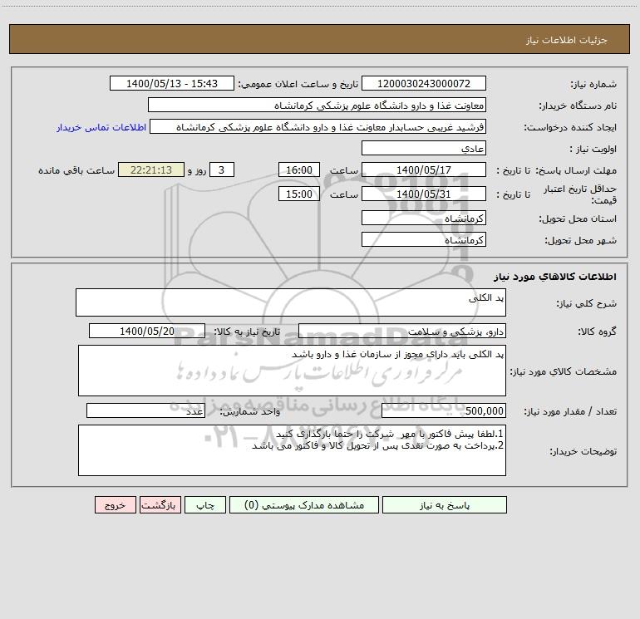Image resolution: width=640 pixels, height=619 pixels.
Task: Click the label 'نام دستگاه خریدار:'
Action: 578,106
